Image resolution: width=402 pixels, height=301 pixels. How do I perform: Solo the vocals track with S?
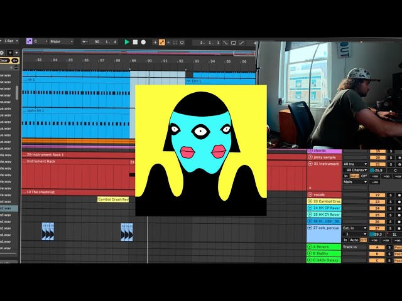391,195
